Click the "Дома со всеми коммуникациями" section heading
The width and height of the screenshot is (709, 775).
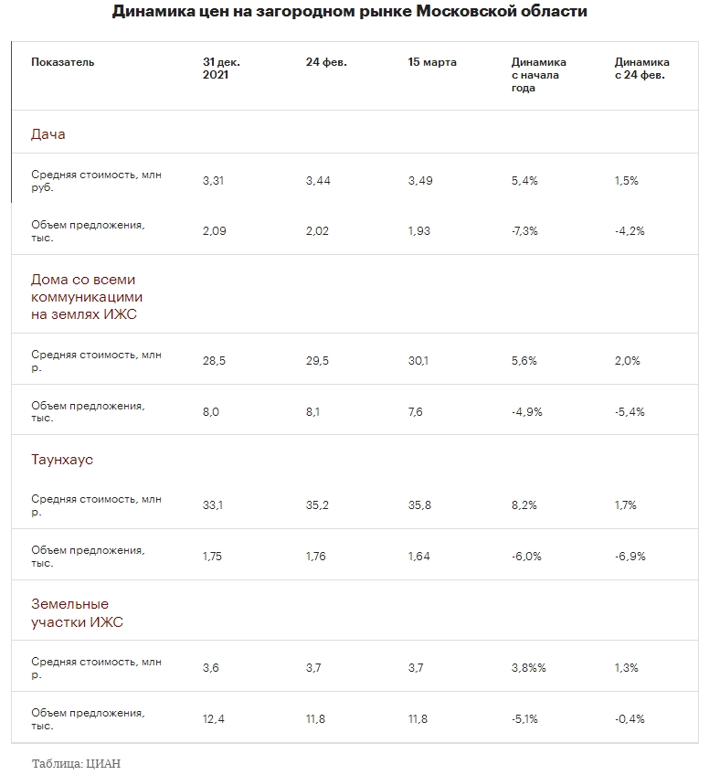(x=87, y=297)
